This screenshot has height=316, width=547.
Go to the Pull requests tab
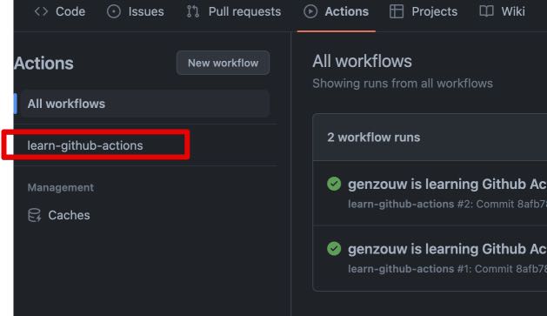(x=234, y=11)
